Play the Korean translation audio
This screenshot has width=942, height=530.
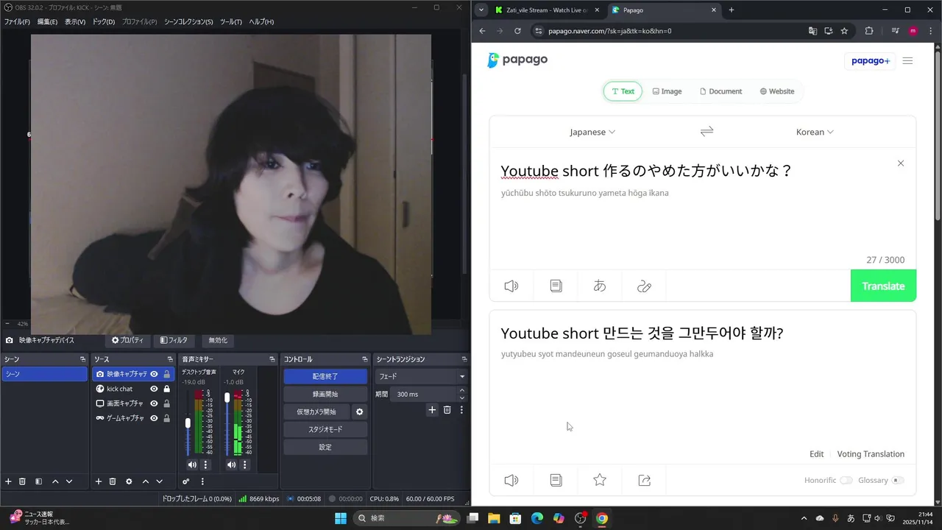click(511, 480)
